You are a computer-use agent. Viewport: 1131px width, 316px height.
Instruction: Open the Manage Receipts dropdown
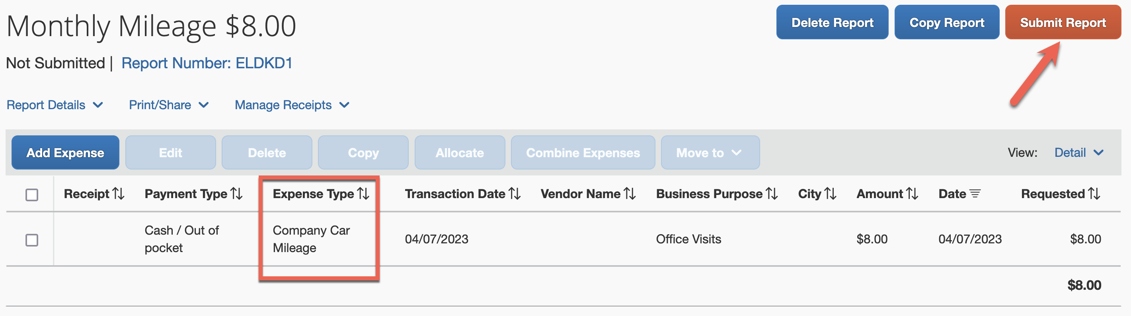pyautogui.click(x=292, y=105)
